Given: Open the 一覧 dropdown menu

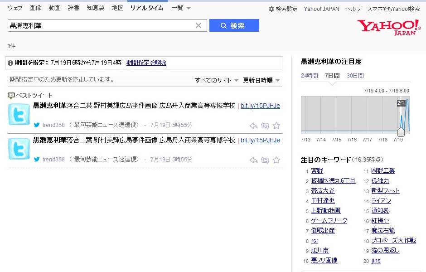Looking at the screenshot, I should 181,8.
